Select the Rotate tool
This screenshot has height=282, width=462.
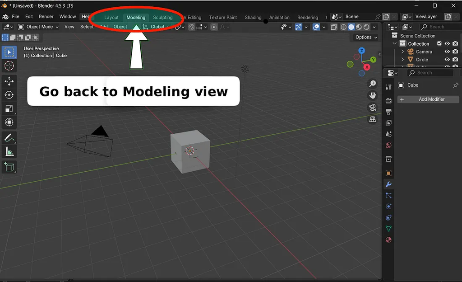pos(9,95)
